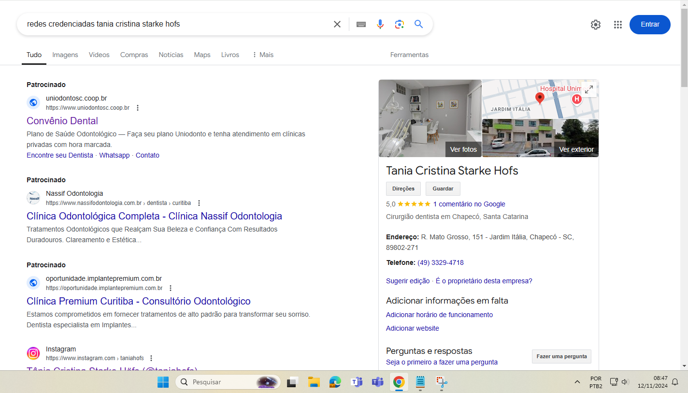This screenshot has height=393, width=688.
Task: Open Notepad from the taskbar
Action: click(420, 382)
